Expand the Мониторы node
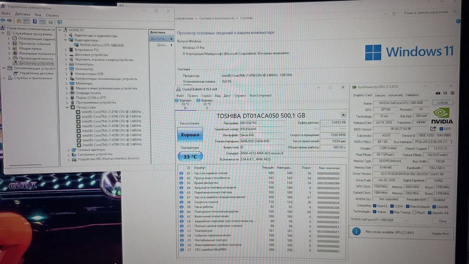The height and width of the screenshot is (264, 469). point(67,83)
